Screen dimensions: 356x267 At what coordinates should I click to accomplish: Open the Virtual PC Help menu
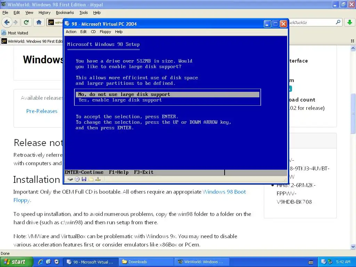tap(119, 32)
